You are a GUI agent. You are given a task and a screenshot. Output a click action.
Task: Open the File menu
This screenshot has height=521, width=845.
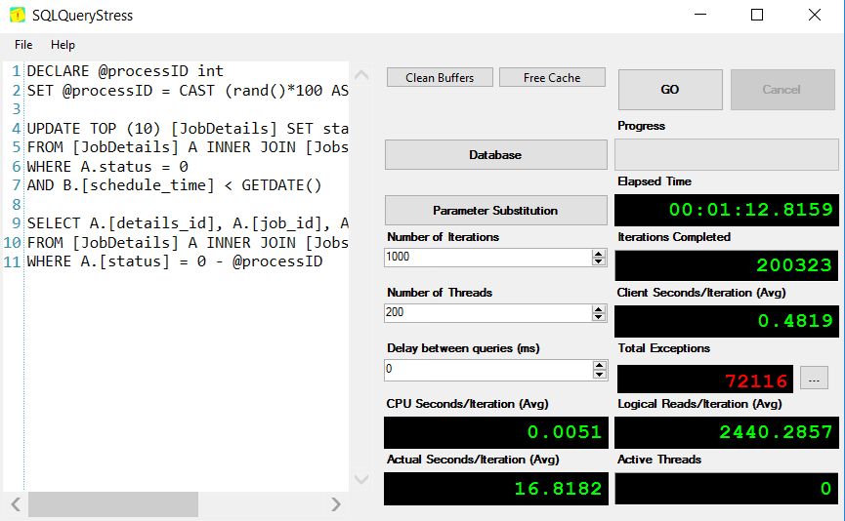23,45
